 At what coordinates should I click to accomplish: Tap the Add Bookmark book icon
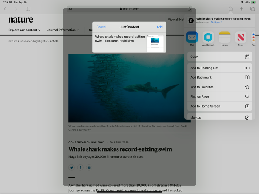click(247, 78)
